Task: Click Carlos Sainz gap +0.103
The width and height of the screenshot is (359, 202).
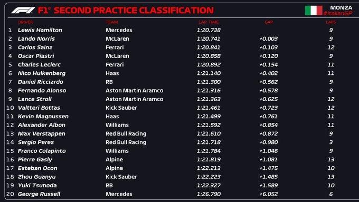Action: (x=268, y=47)
